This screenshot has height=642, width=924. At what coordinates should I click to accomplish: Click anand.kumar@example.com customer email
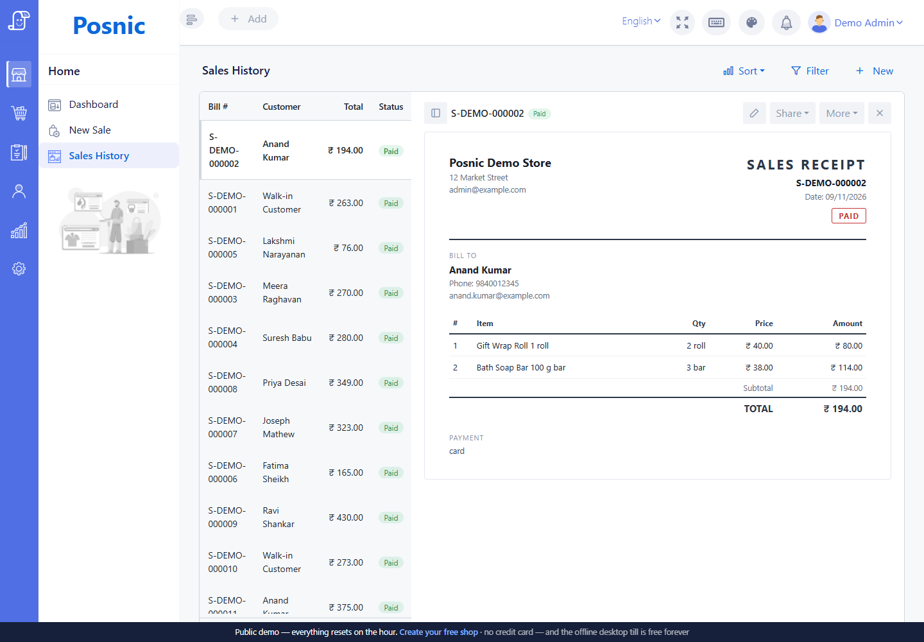499,296
